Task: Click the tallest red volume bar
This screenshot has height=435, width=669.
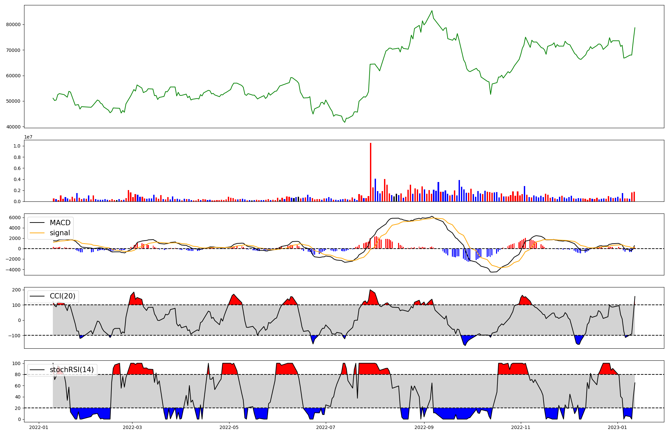Action: tap(371, 172)
